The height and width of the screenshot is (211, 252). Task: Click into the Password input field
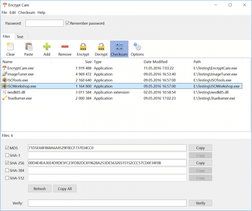coord(44,23)
